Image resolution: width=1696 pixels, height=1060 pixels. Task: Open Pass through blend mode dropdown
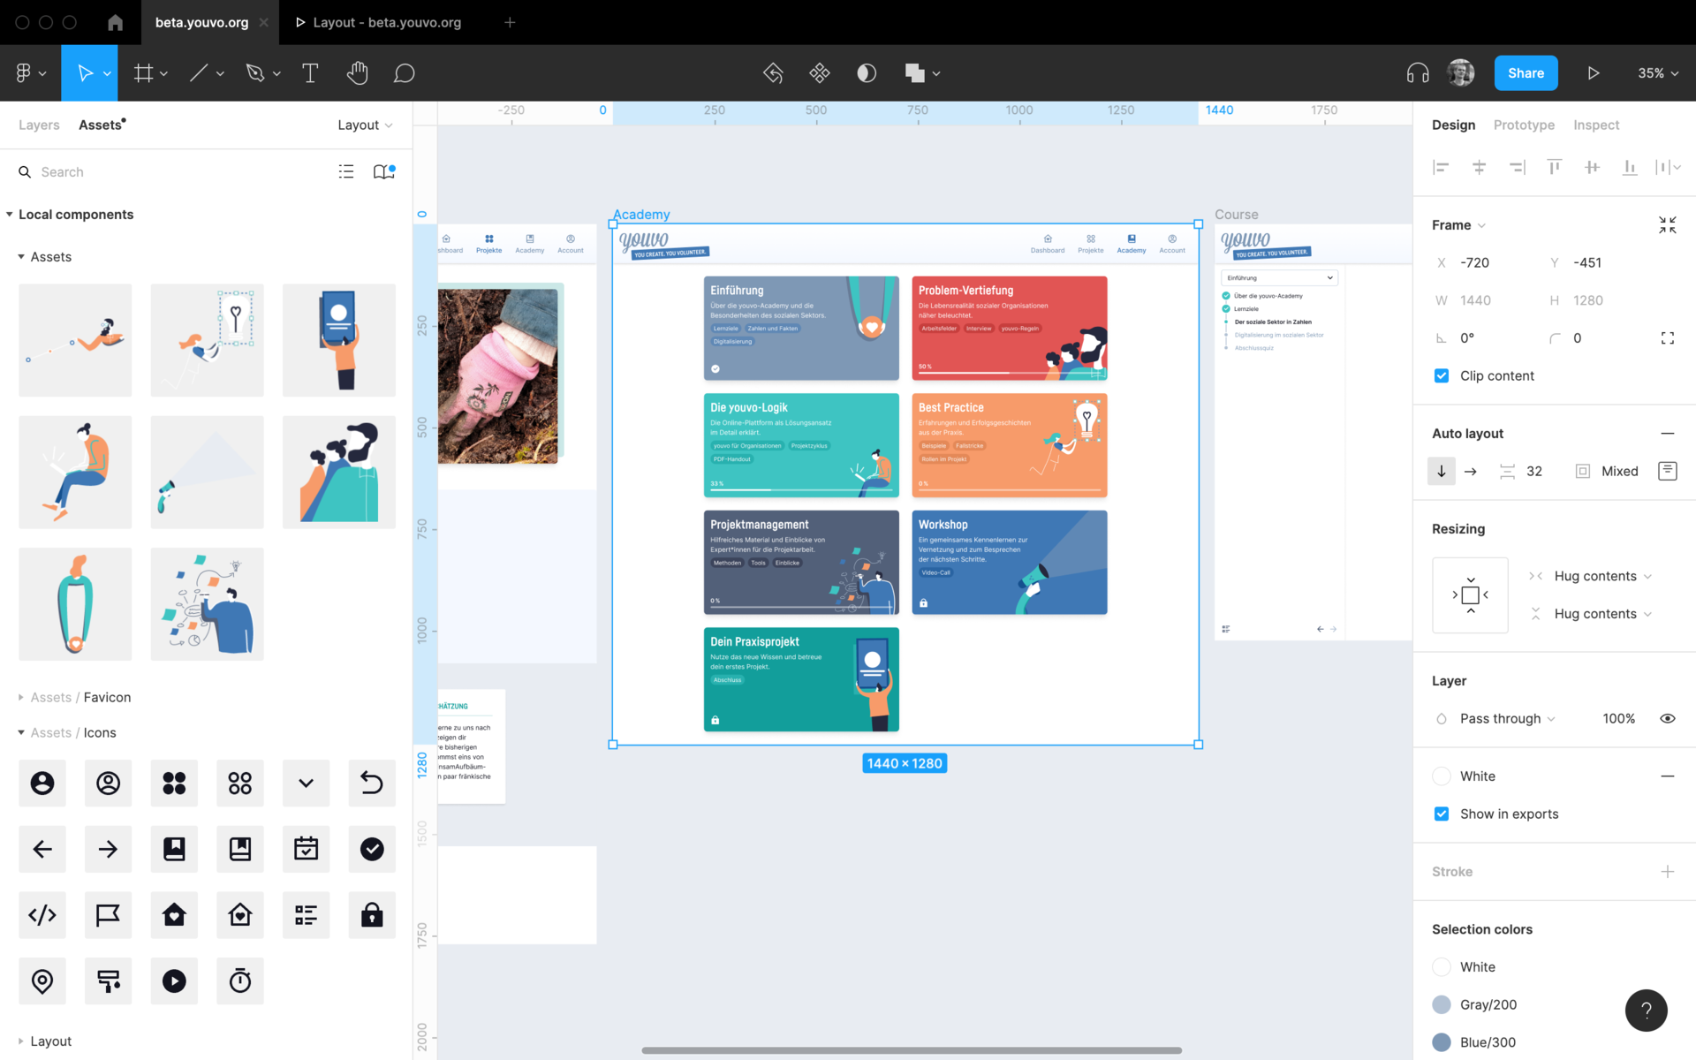pyautogui.click(x=1507, y=718)
